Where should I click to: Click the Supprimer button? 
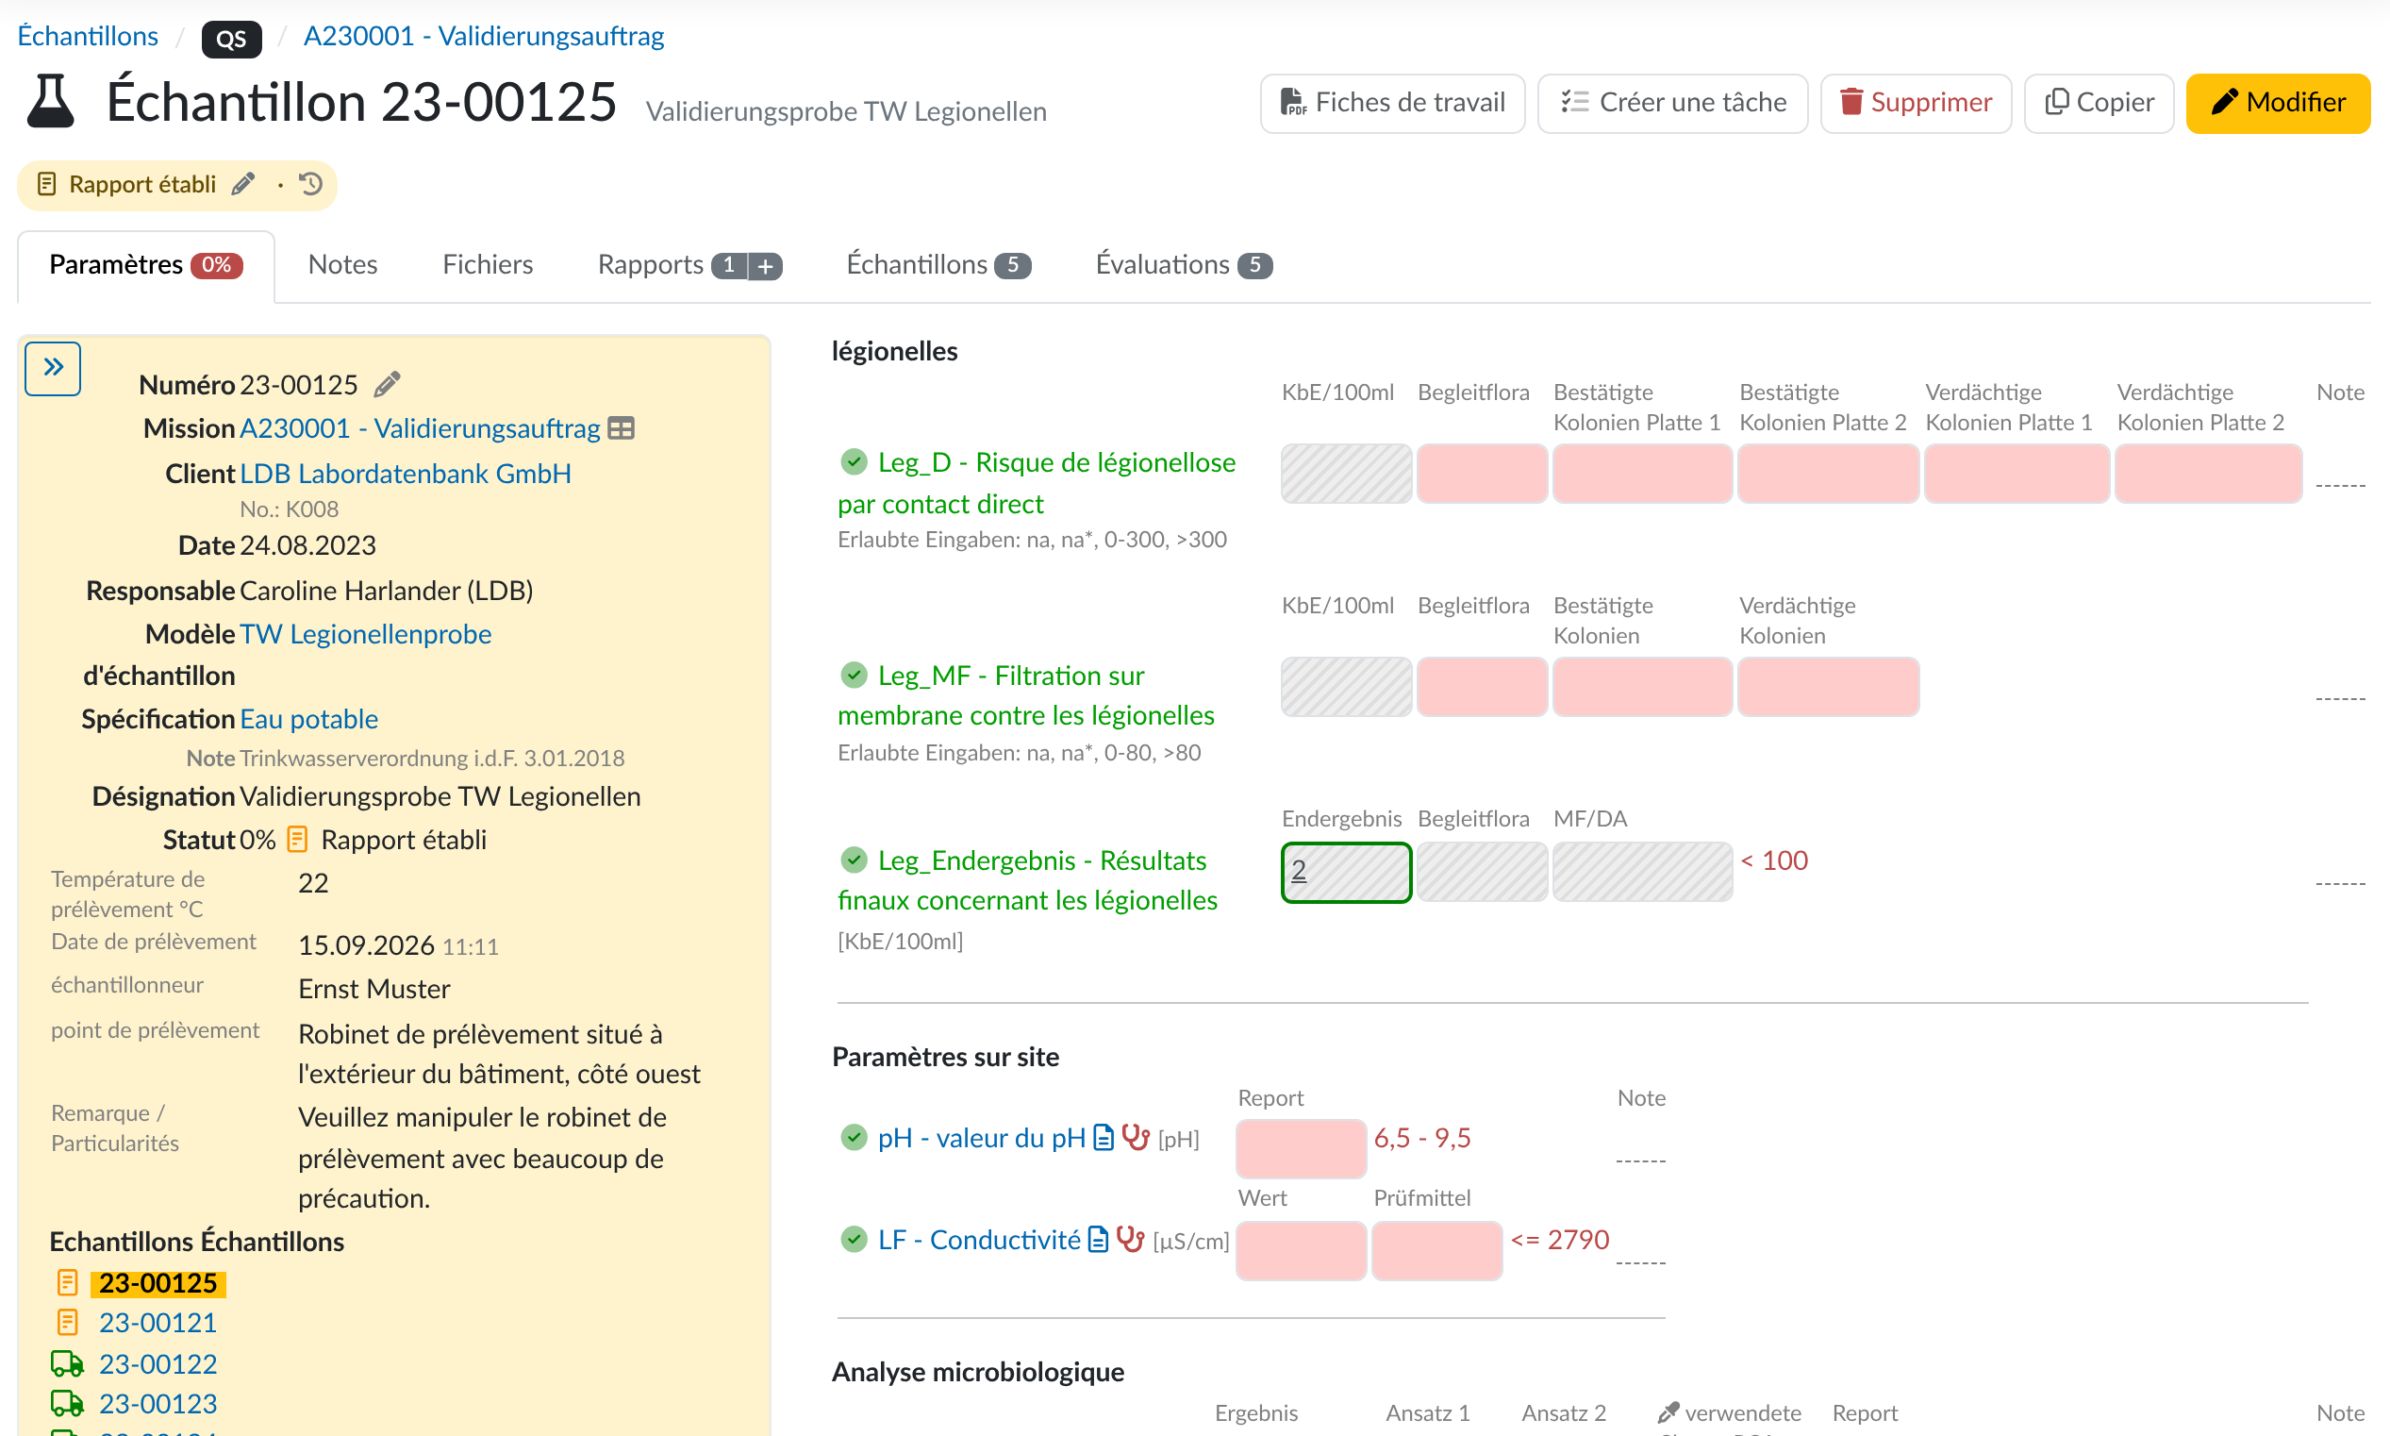1915,103
